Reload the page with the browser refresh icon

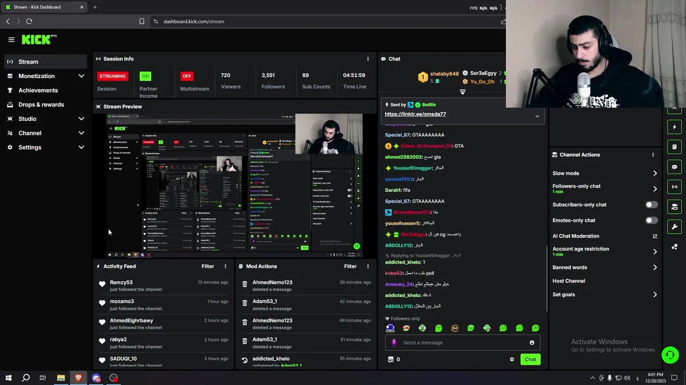29,21
